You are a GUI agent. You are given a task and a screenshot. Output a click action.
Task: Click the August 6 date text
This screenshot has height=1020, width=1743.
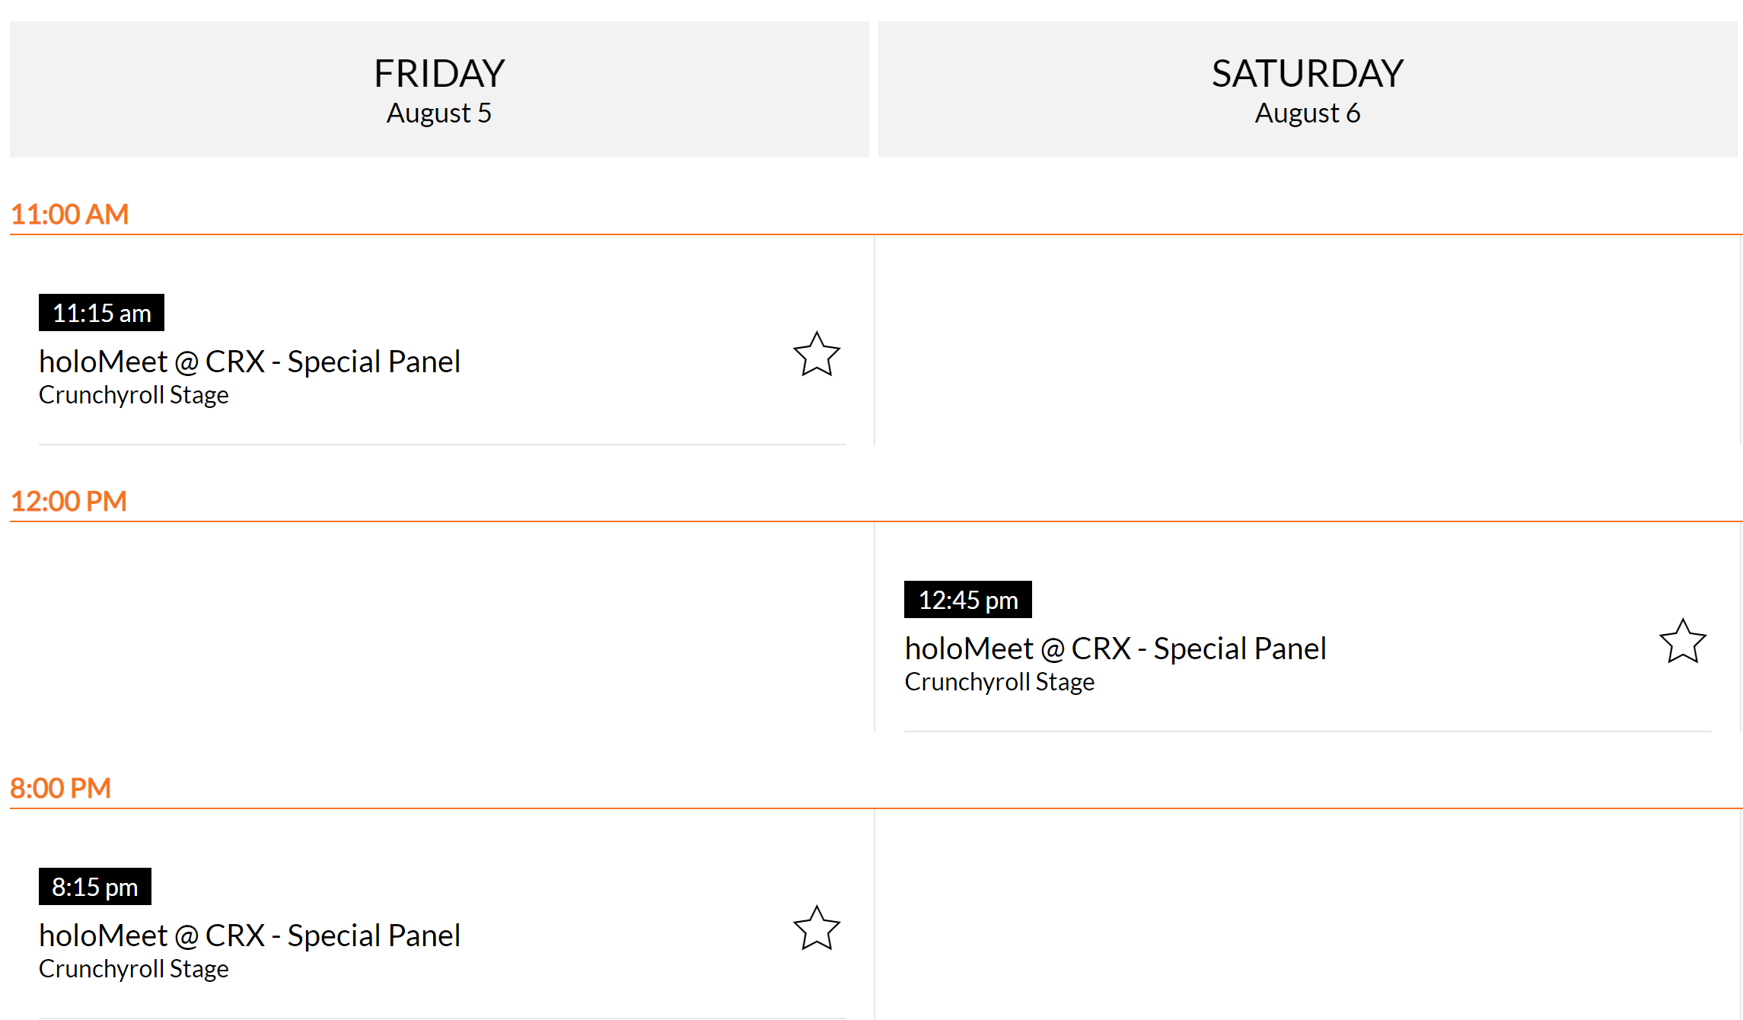point(1307,113)
